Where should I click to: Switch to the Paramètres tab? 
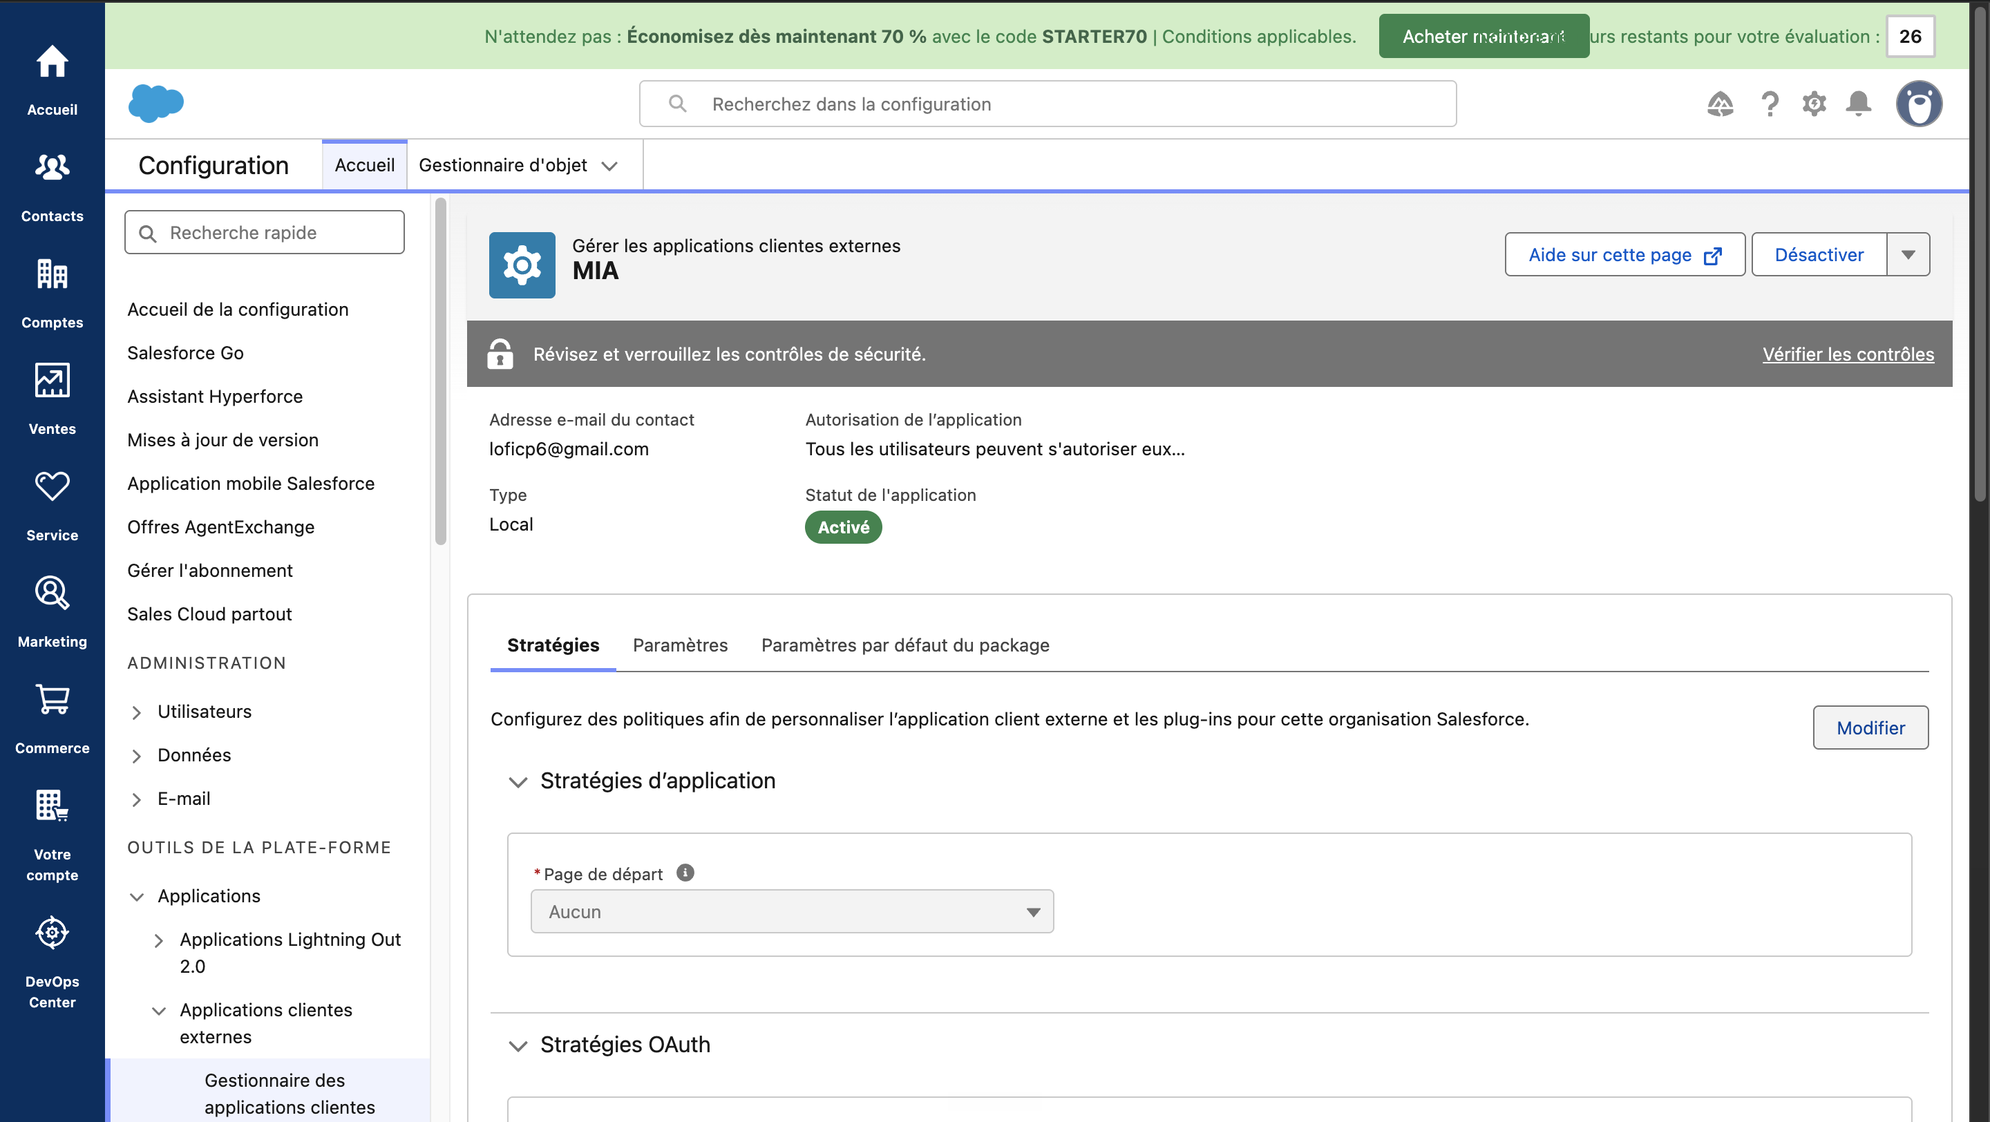680,645
